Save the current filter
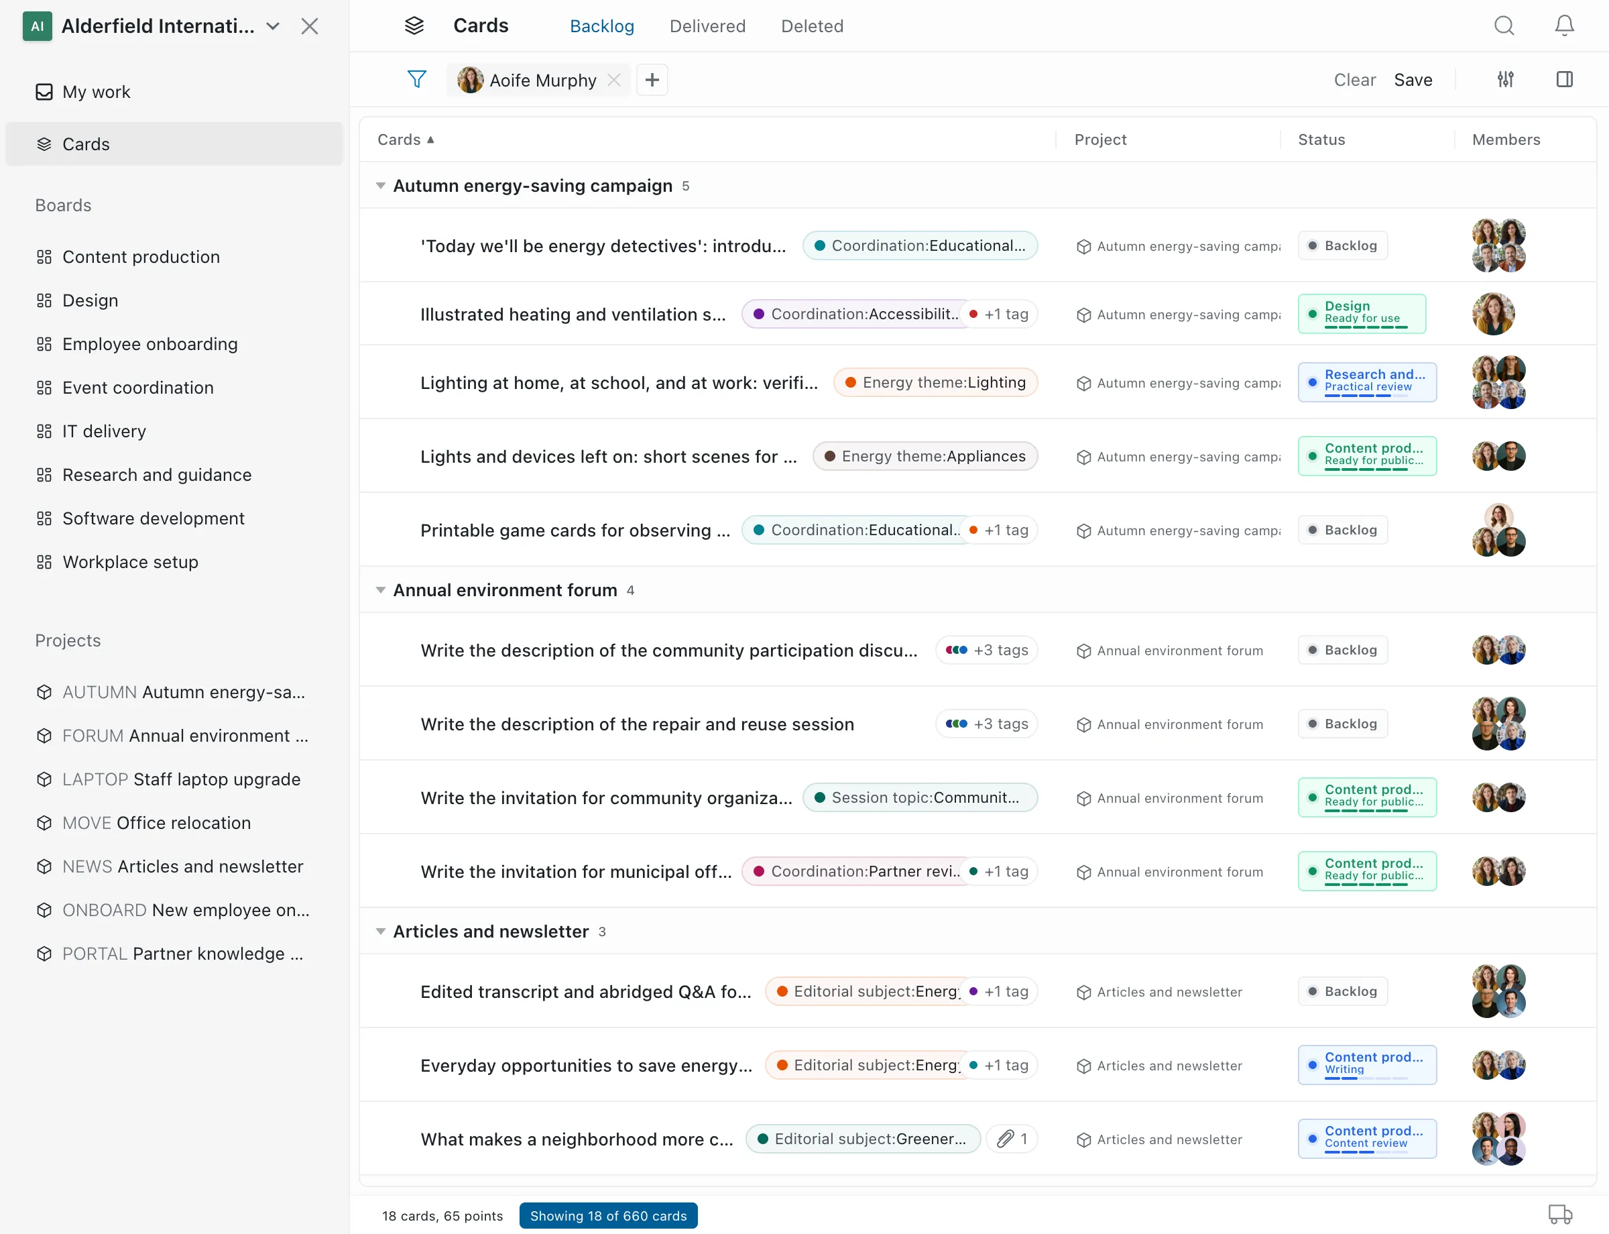1609x1234 pixels. (x=1413, y=80)
